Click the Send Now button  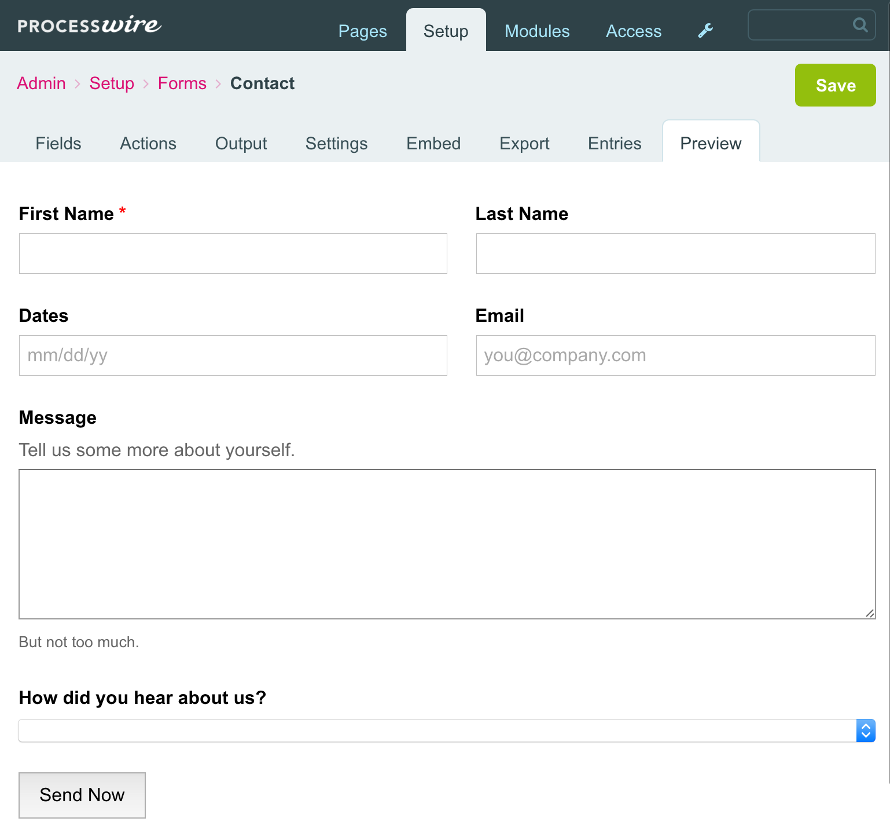(x=82, y=795)
